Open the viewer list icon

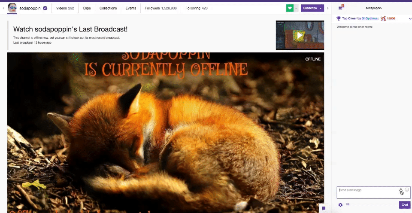348,205
